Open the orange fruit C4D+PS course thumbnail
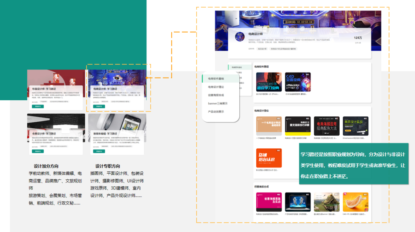The height and width of the screenshot is (232, 415). pyautogui.click(x=355, y=202)
